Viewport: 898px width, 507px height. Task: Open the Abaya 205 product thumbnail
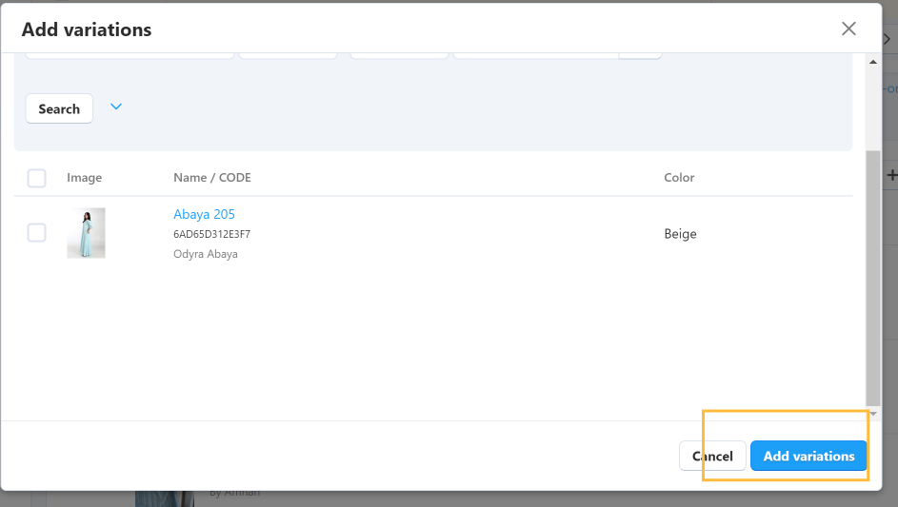(x=86, y=233)
